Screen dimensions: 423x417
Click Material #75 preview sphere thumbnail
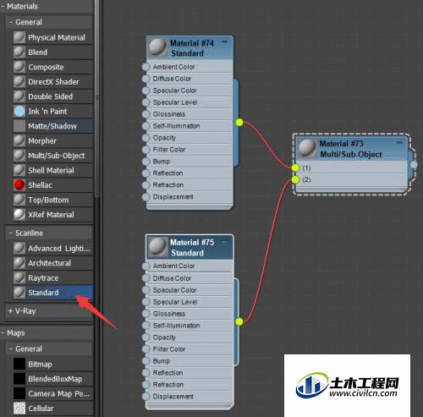[157, 247]
